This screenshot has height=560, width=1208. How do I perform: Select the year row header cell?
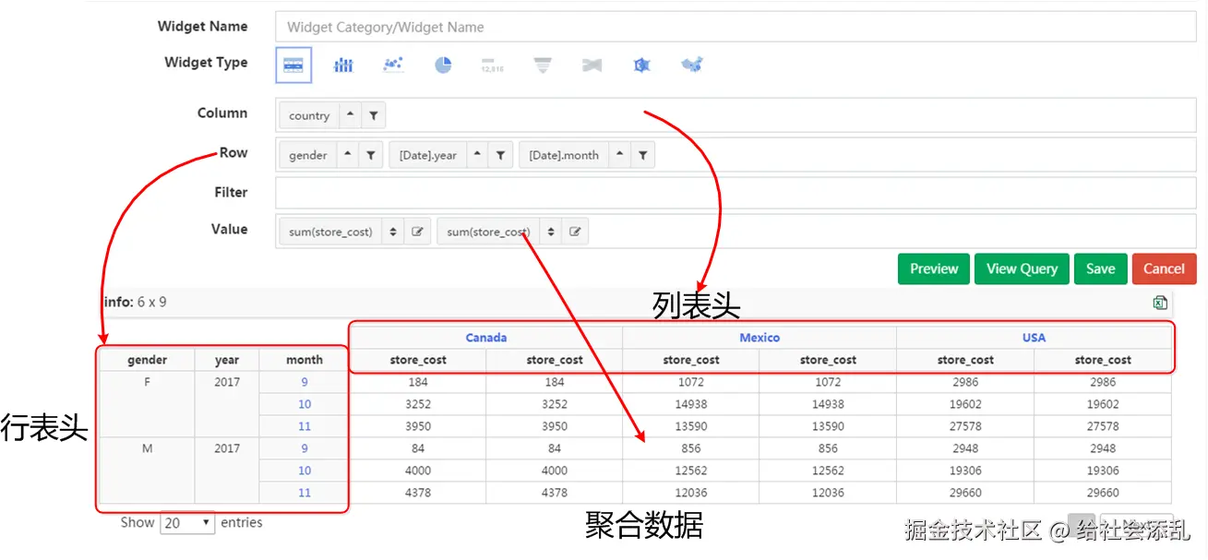click(227, 360)
